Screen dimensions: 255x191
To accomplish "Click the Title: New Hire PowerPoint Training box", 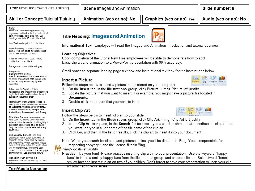I will 42,8.
